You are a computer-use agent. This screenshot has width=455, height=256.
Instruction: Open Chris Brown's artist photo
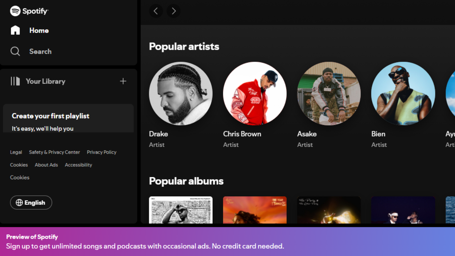pyautogui.click(x=255, y=94)
